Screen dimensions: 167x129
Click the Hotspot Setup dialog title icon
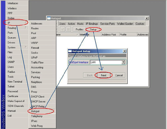pyautogui.click(x=70, y=51)
